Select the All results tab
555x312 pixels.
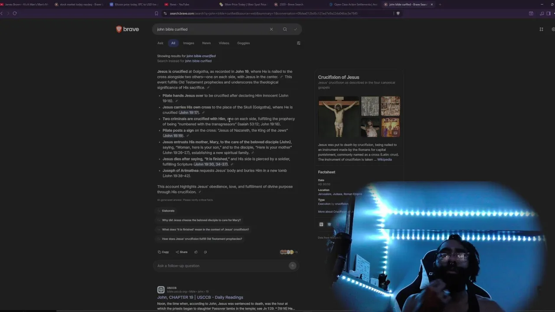(173, 43)
